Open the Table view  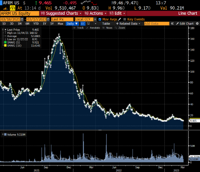pos(106,24)
